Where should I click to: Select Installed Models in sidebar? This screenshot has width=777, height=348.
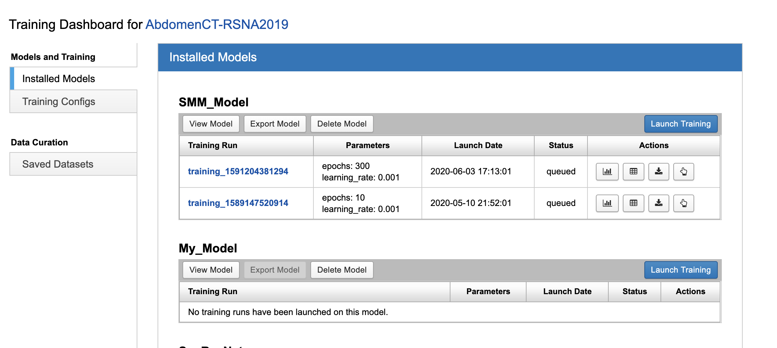click(x=59, y=79)
